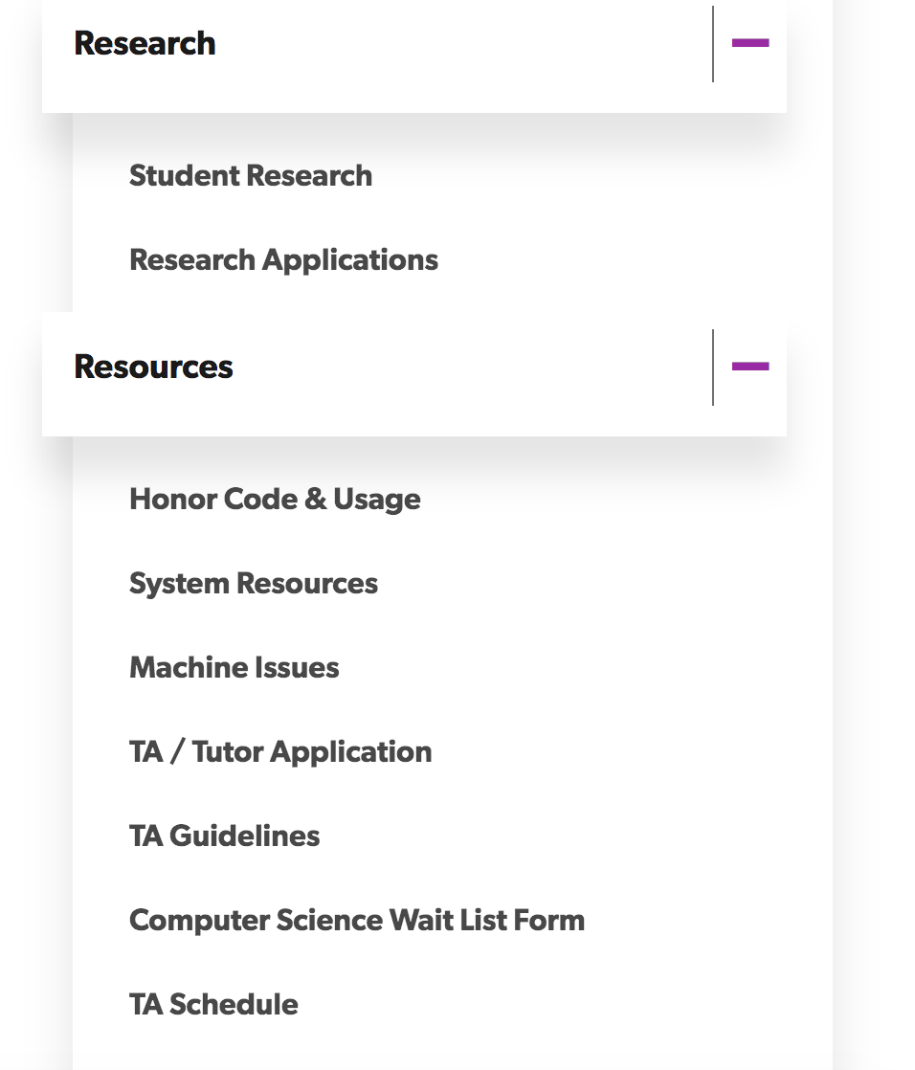
Task: Open Honor Code & Usage link
Action: tap(275, 500)
